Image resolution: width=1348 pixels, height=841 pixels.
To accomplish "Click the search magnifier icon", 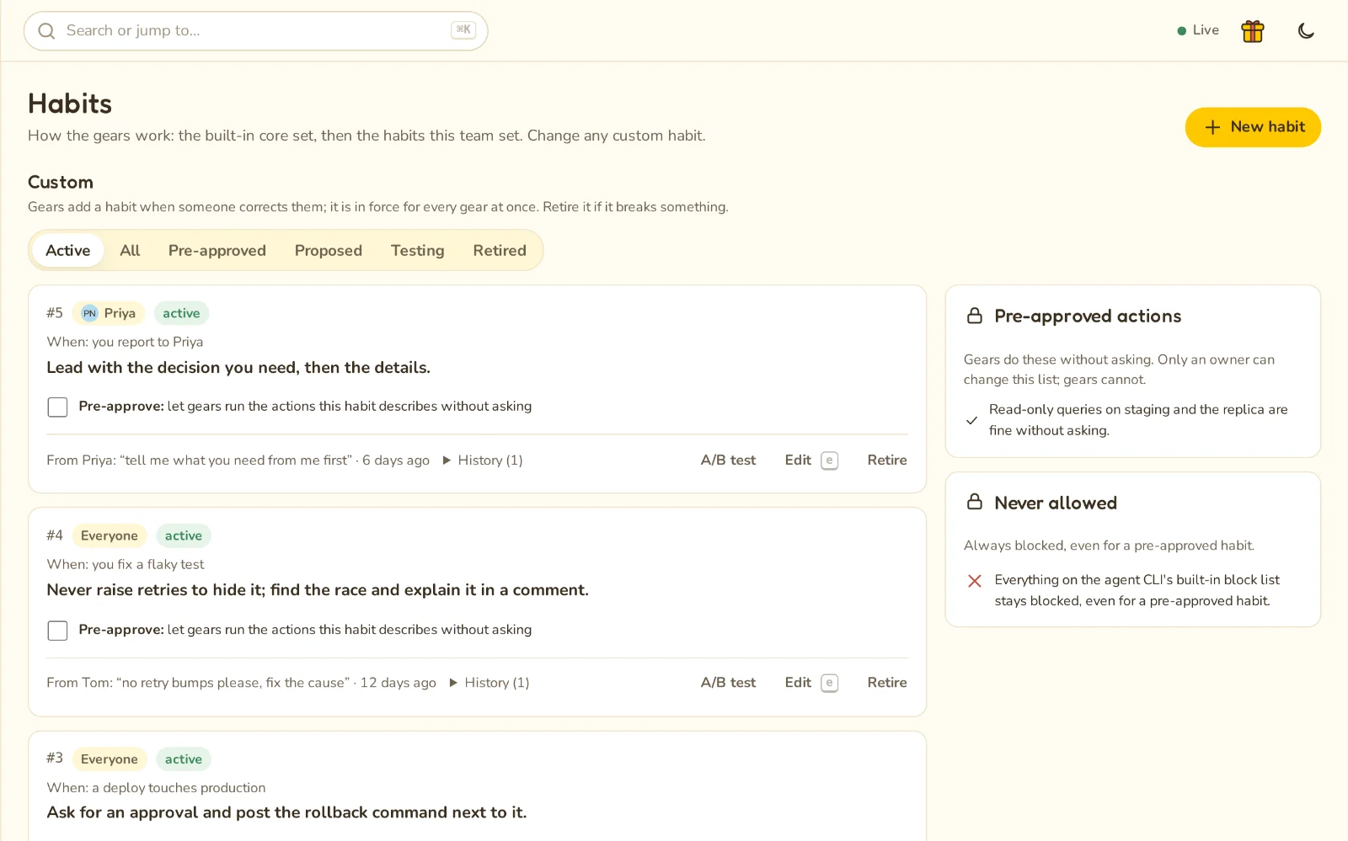I will (x=47, y=31).
